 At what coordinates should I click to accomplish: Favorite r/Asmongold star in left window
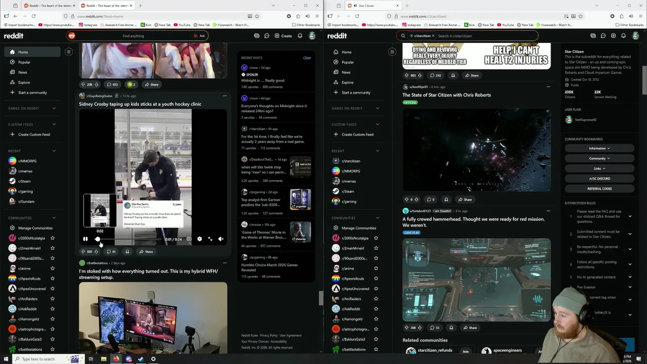pyautogui.click(x=53, y=319)
